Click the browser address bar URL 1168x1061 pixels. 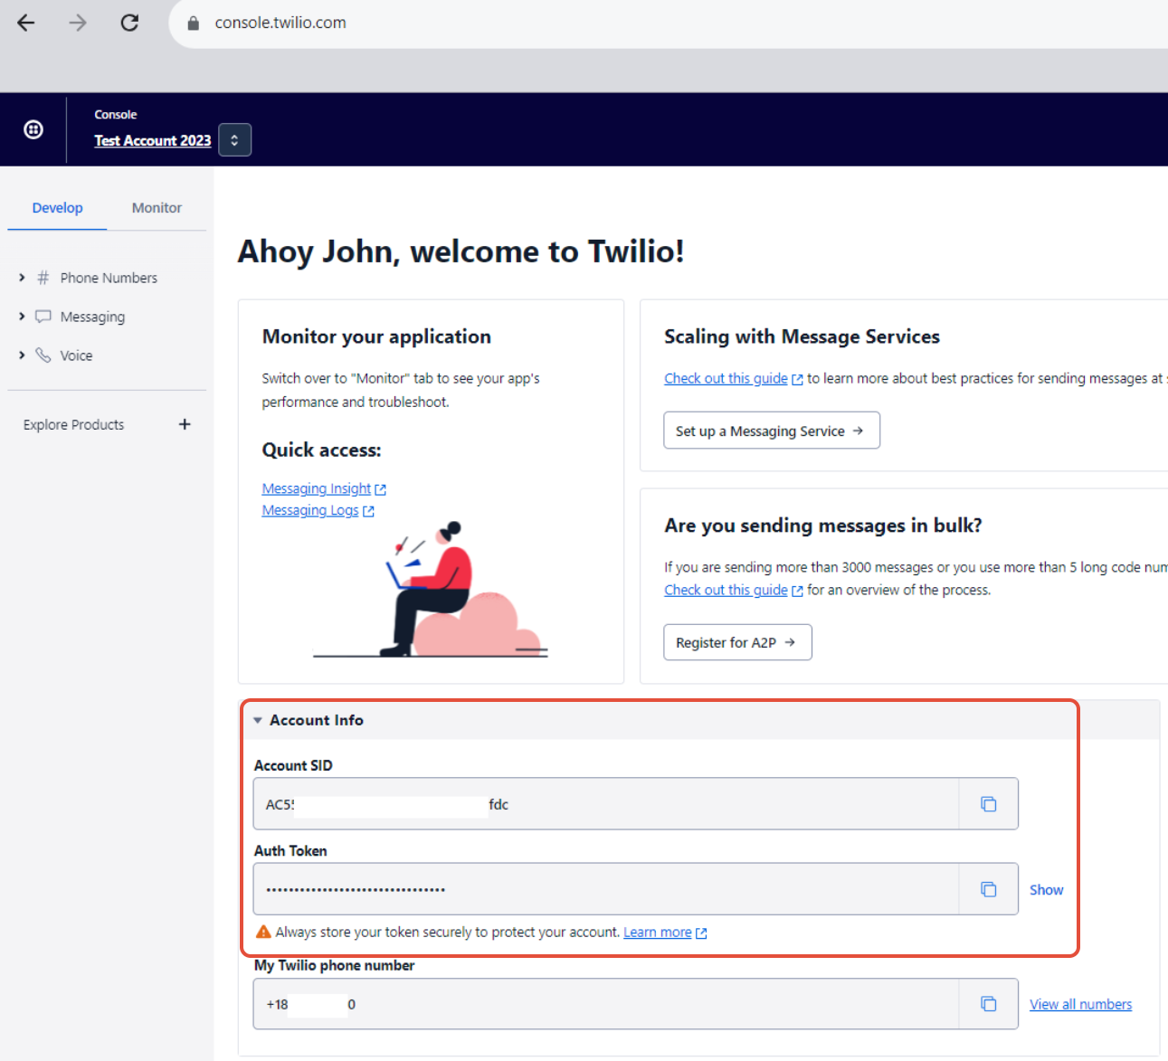(x=280, y=23)
